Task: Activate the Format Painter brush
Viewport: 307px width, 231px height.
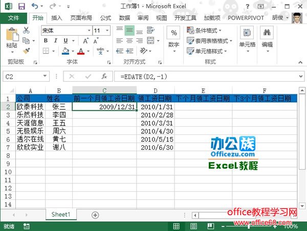Action: (x=26, y=51)
